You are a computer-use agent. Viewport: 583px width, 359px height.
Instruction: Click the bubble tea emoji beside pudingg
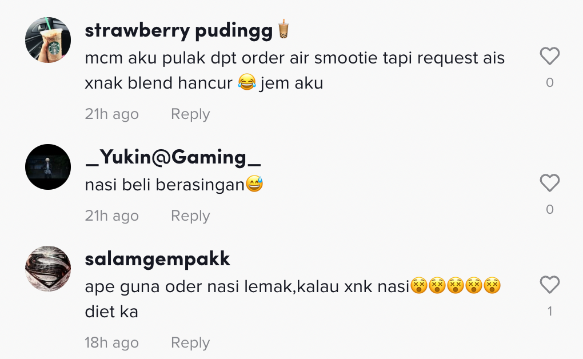[283, 29]
